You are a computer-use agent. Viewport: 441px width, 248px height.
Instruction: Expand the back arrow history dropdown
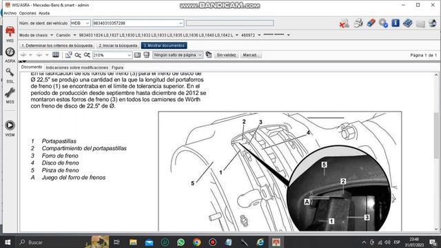point(30,55)
